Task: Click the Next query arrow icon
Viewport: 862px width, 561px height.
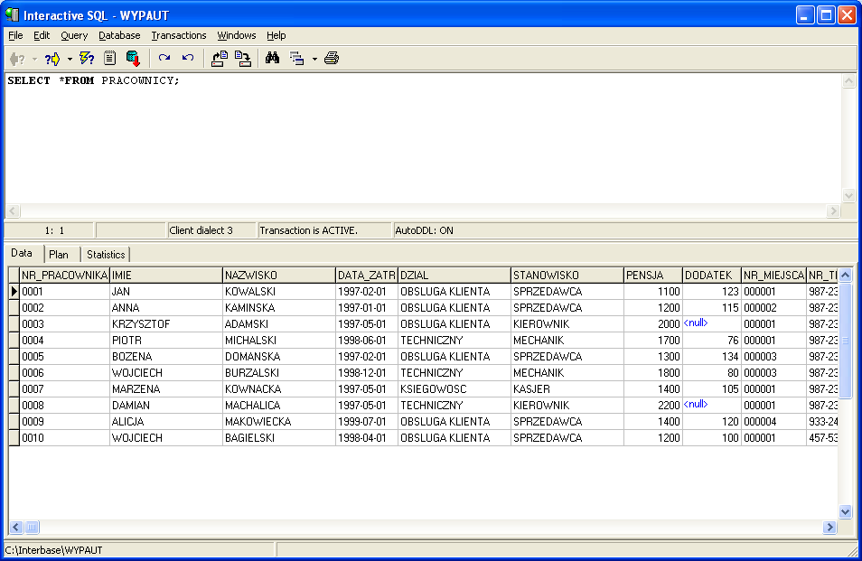Action: tap(52, 58)
